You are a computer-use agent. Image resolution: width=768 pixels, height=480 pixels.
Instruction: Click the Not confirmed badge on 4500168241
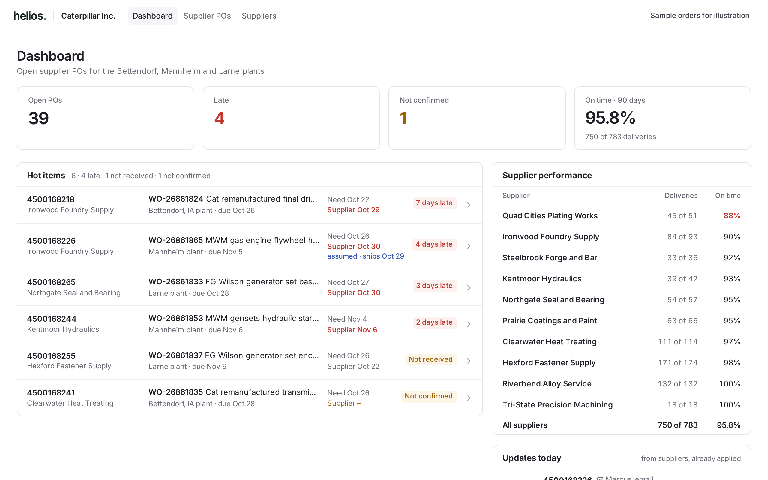[429, 396]
